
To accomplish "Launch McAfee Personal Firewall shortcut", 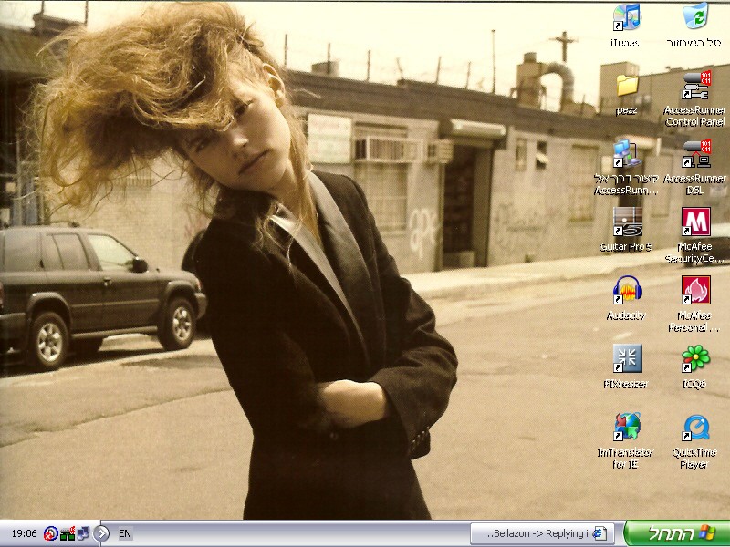I will click(x=695, y=291).
